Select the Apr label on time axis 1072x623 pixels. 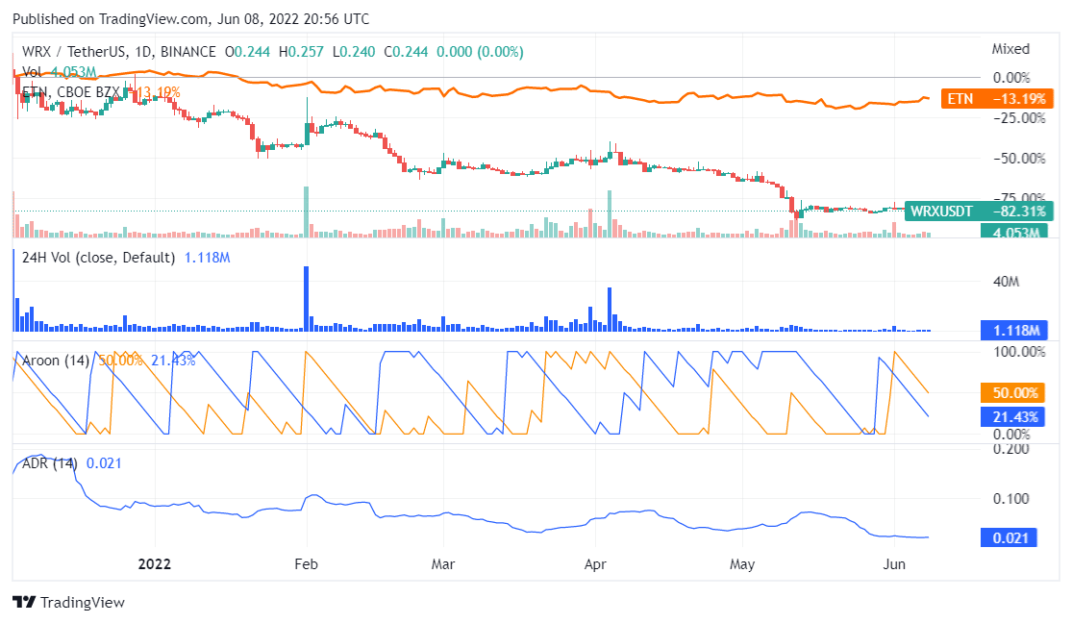(x=596, y=564)
